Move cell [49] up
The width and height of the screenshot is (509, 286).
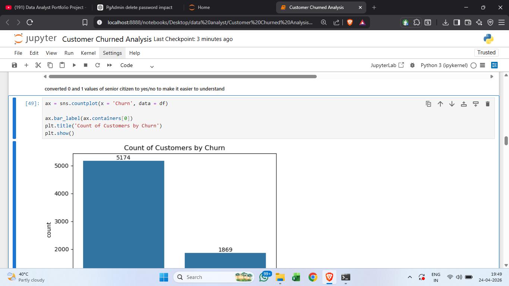tap(440, 104)
